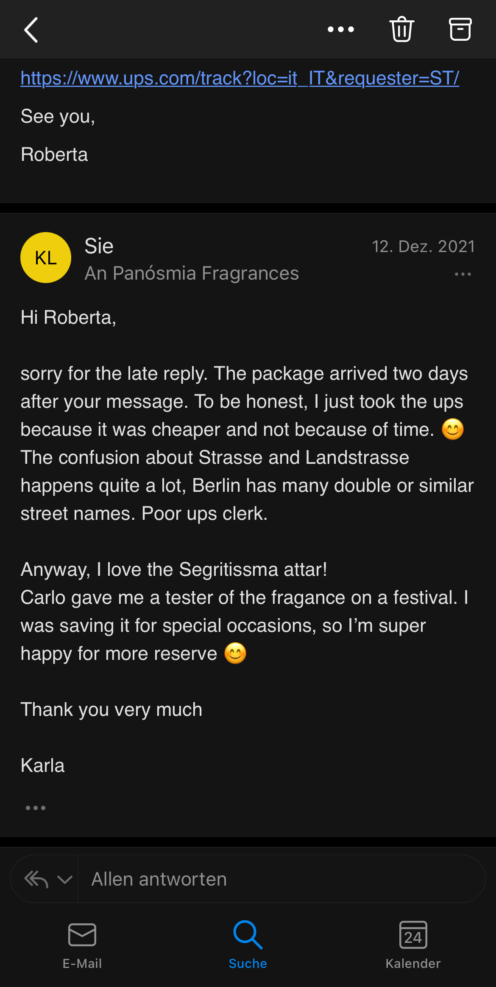Archive this email with the archive box icon

(x=460, y=29)
